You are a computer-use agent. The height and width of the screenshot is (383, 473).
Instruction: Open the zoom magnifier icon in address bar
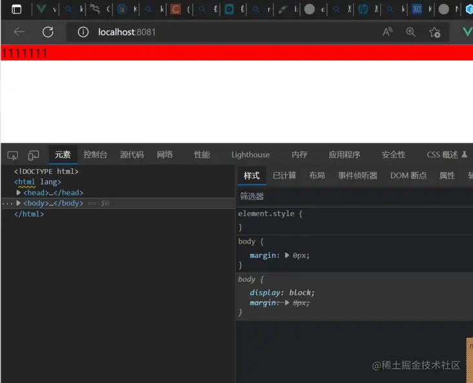pos(410,32)
